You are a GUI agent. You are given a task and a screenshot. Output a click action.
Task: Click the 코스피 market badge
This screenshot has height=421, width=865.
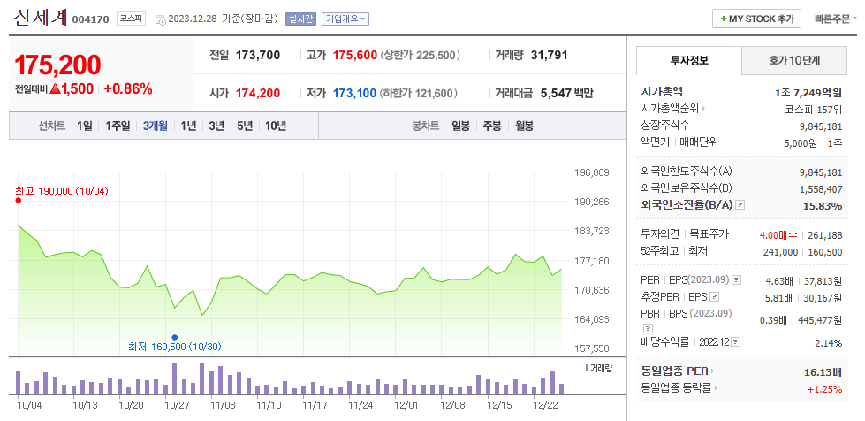tap(131, 19)
